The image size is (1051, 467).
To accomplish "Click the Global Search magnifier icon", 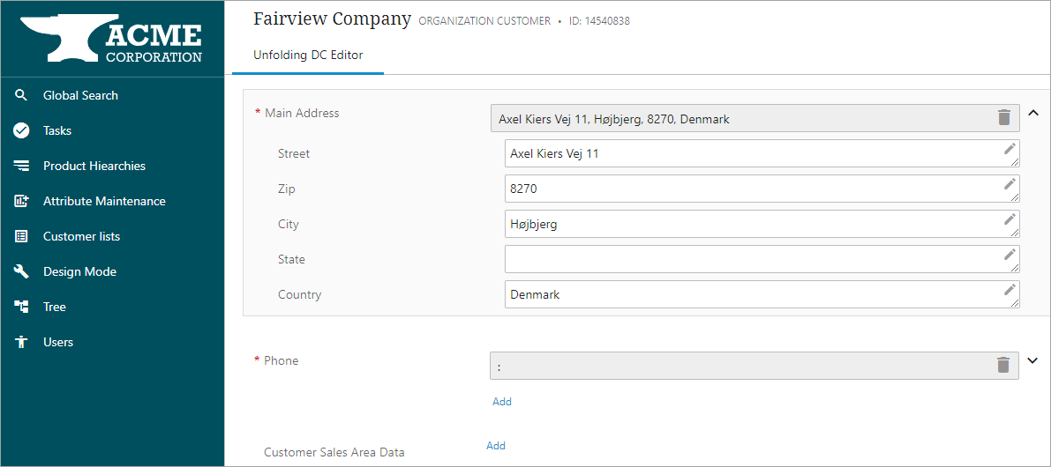I will click(22, 95).
